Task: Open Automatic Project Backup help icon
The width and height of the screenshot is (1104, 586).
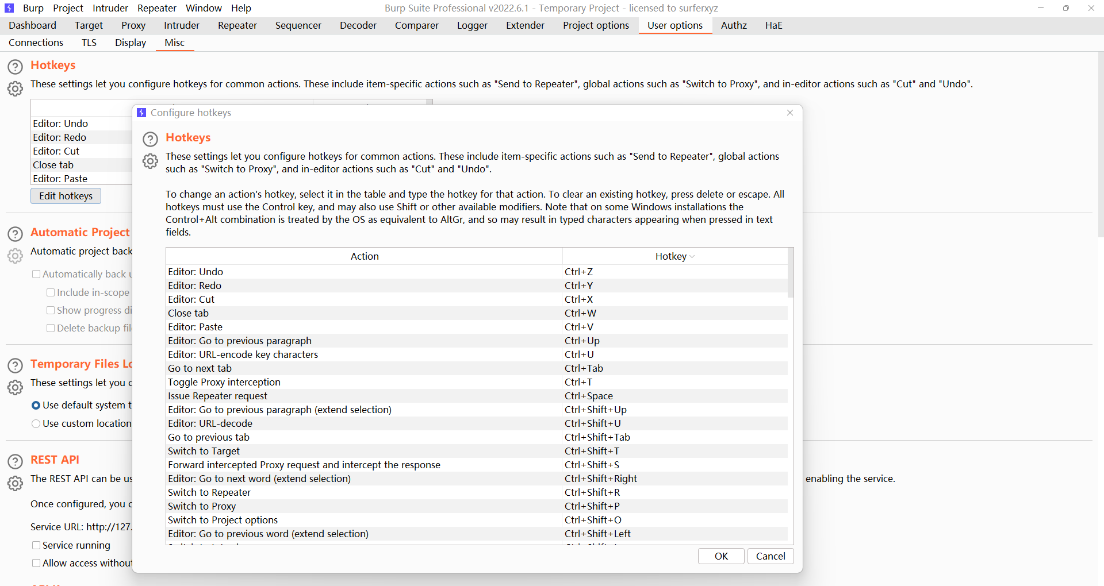Action: click(x=15, y=234)
